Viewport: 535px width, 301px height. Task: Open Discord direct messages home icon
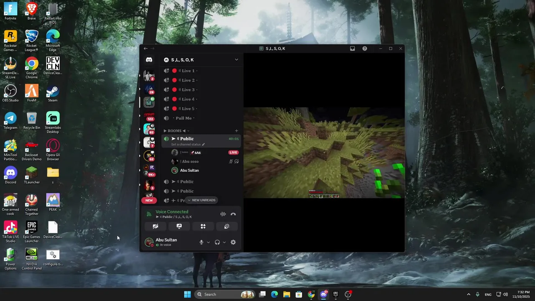149,60
